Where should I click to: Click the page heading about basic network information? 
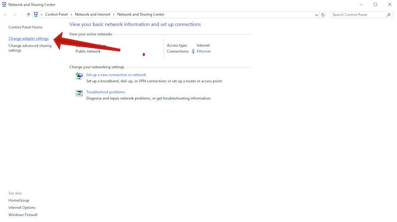(135, 24)
